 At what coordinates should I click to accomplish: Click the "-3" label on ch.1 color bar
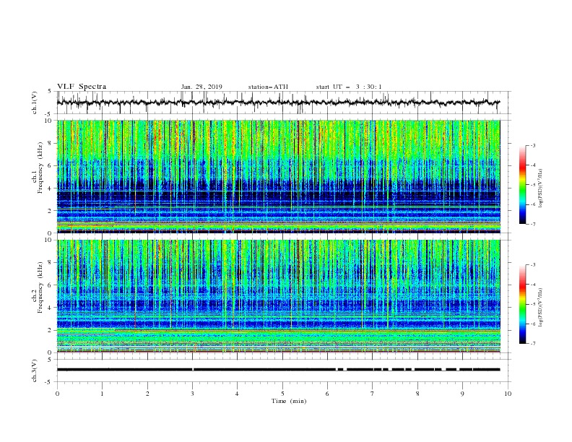pos(532,145)
